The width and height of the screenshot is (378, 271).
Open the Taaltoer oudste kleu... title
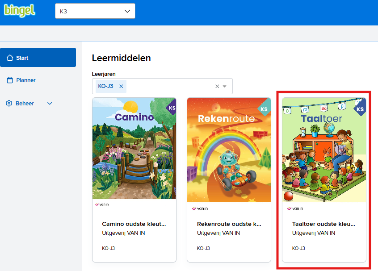pyautogui.click(x=323, y=224)
